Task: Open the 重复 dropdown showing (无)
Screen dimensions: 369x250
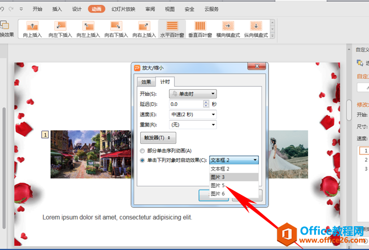Action: [193, 124]
